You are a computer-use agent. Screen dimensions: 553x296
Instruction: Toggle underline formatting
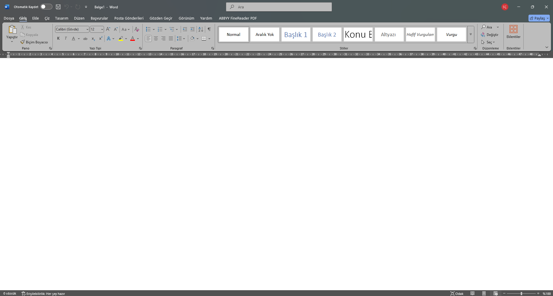(x=73, y=39)
